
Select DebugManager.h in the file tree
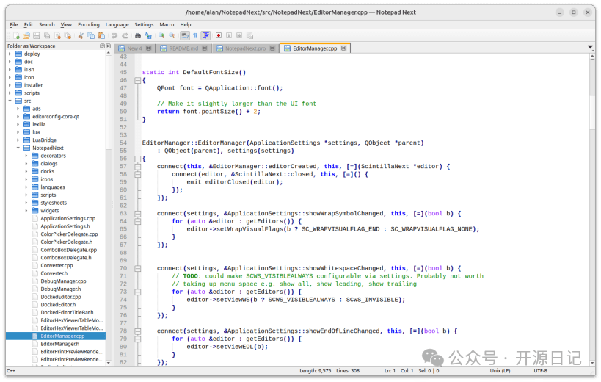coord(61,289)
